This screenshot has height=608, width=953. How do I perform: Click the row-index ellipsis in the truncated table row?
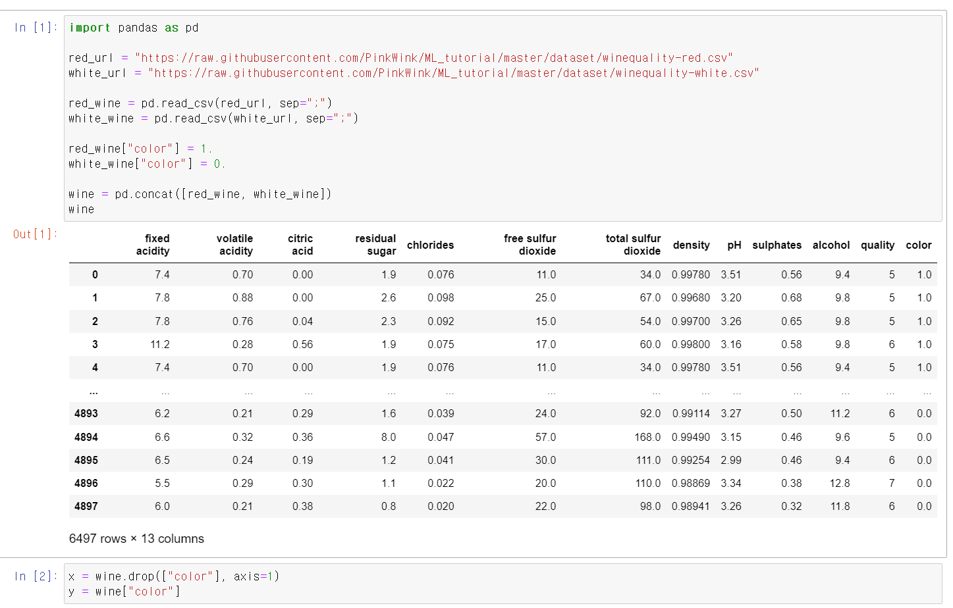click(94, 392)
